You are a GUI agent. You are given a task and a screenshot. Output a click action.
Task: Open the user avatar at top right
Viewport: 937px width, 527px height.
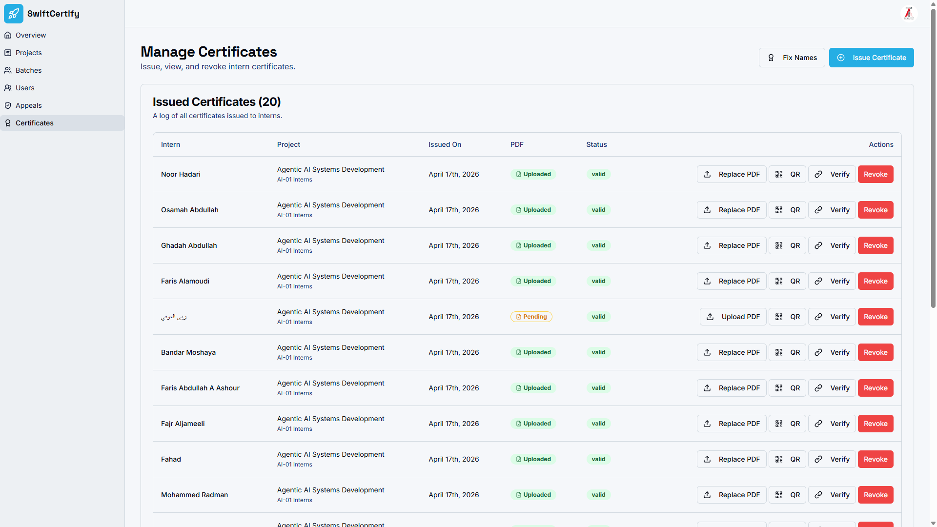pos(909,14)
